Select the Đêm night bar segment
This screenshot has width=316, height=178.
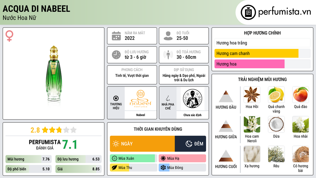pos(190,144)
